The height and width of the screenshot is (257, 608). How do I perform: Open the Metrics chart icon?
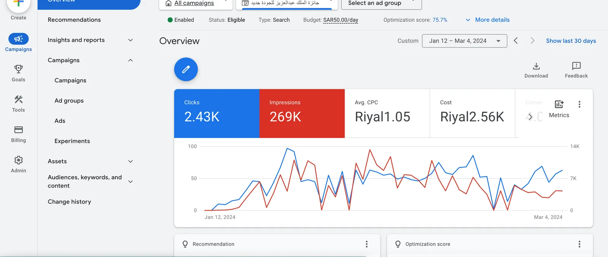click(x=559, y=105)
